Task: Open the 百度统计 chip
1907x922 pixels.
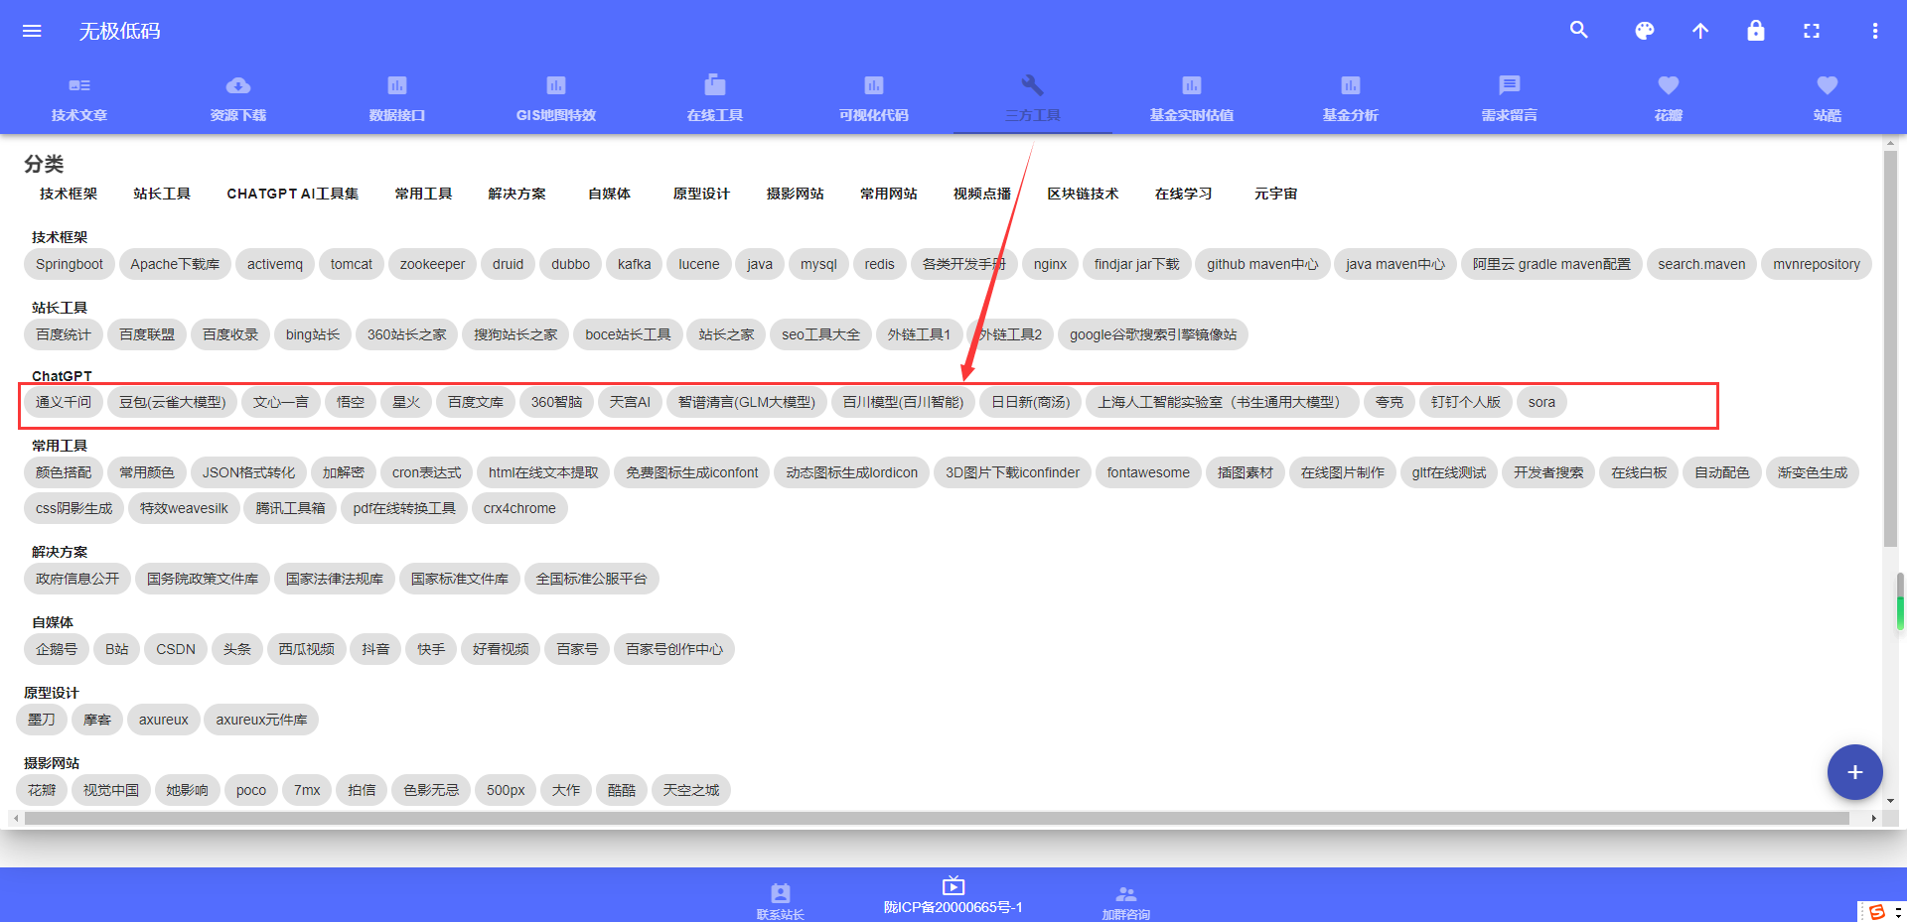Action: tap(64, 334)
